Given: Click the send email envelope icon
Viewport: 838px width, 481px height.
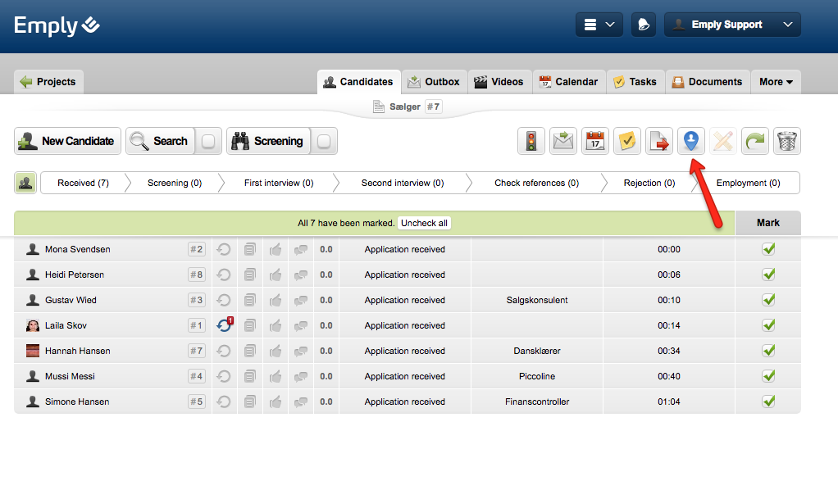Looking at the screenshot, I should [x=563, y=141].
